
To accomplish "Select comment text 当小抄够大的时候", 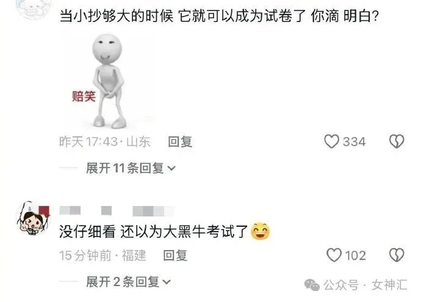I will click(117, 16).
